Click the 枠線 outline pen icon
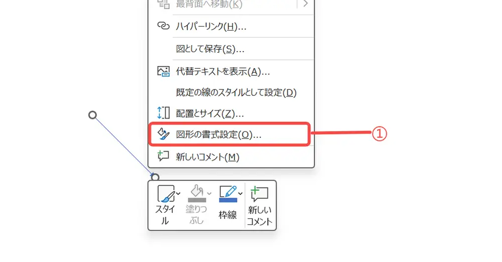This screenshot has height=262, width=502. [x=228, y=194]
